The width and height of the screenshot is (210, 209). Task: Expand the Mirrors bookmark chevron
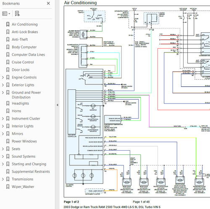[3, 133]
